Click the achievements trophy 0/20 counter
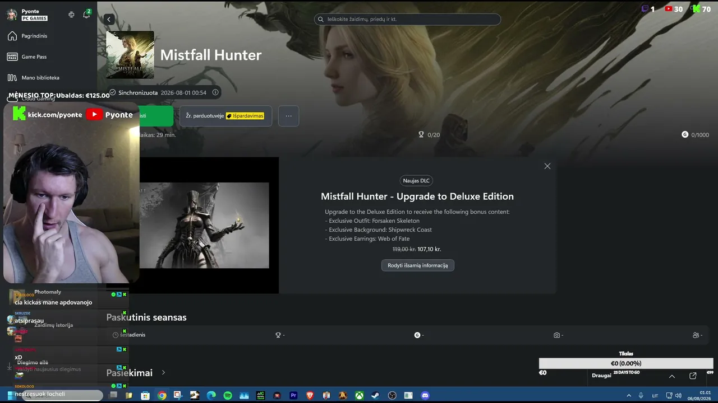Viewport: 718px width, 403px height. 429,135
